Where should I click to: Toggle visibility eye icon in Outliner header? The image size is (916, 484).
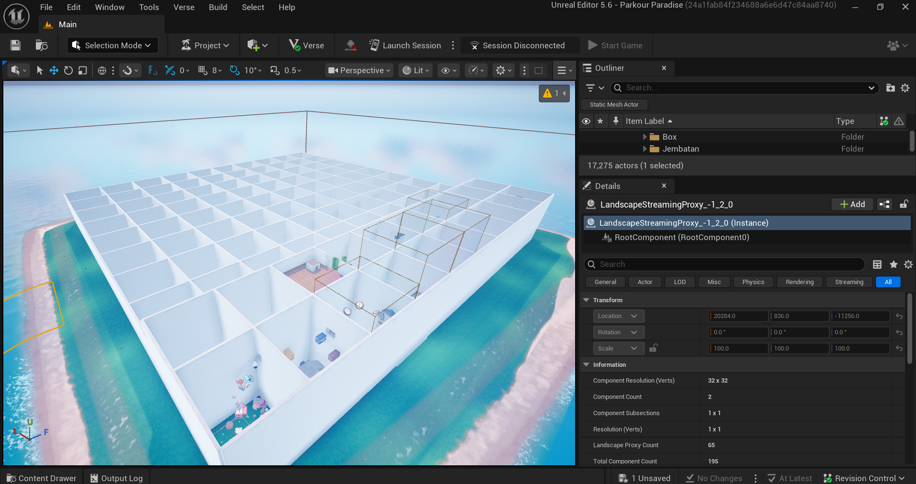(586, 121)
